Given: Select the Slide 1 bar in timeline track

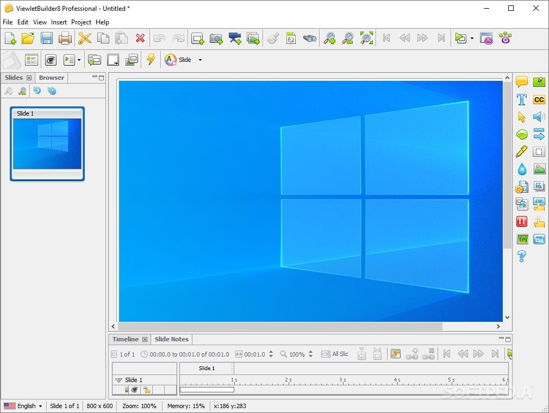Looking at the screenshot, I should tap(207, 390).
